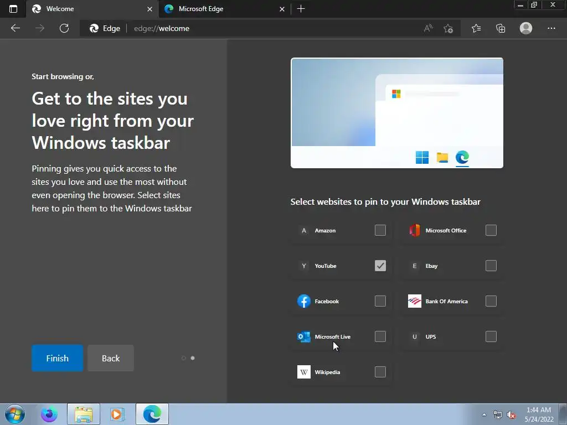Click the Bank Of America logo icon

coord(414,301)
